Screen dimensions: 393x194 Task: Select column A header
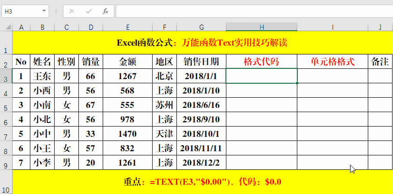point(21,27)
